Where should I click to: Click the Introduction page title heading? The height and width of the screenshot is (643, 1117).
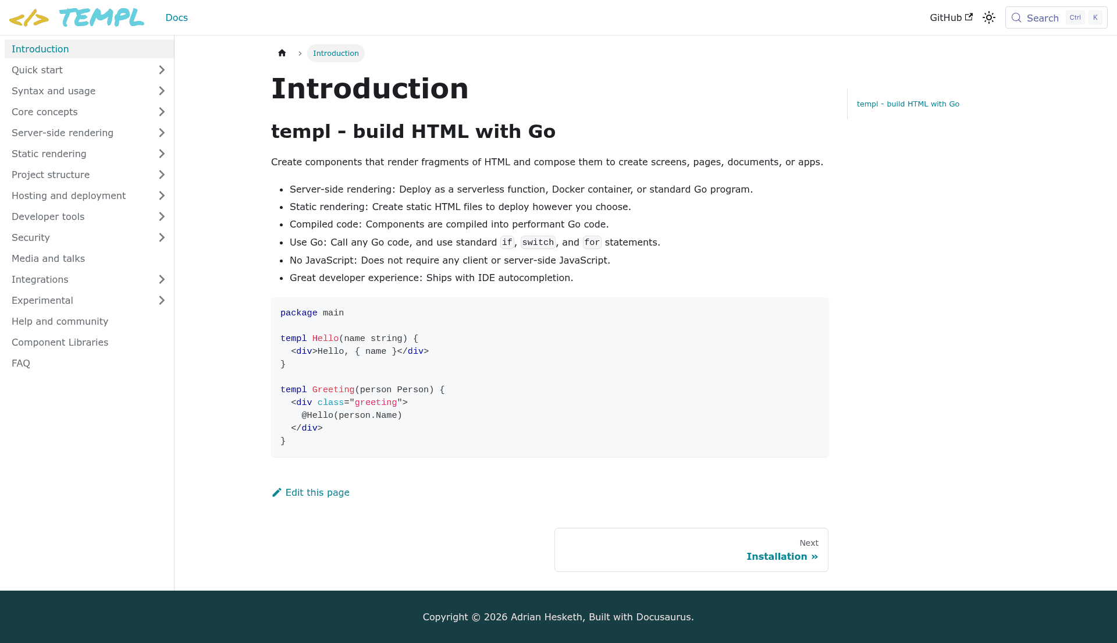369,88
